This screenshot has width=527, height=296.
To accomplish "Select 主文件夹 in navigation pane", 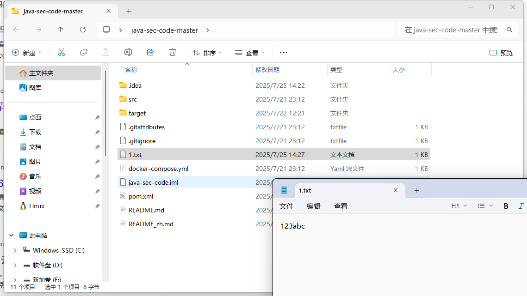I will click(x=53, y=73).
